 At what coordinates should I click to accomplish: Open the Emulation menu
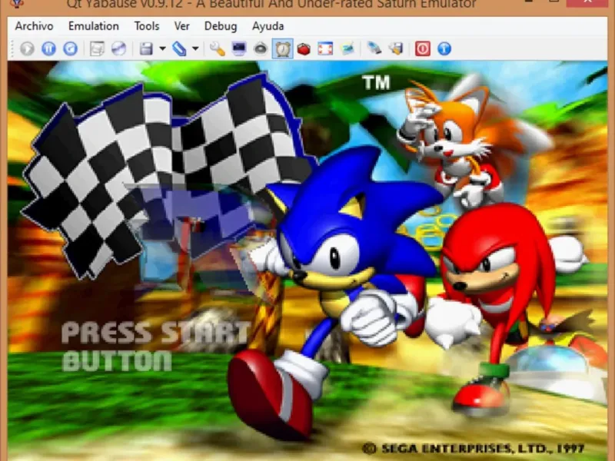click(93, 26)
